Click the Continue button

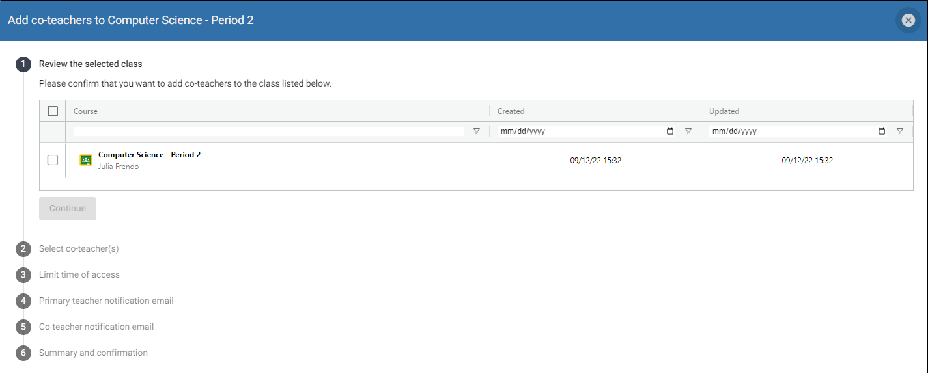(x=68, y=209)
